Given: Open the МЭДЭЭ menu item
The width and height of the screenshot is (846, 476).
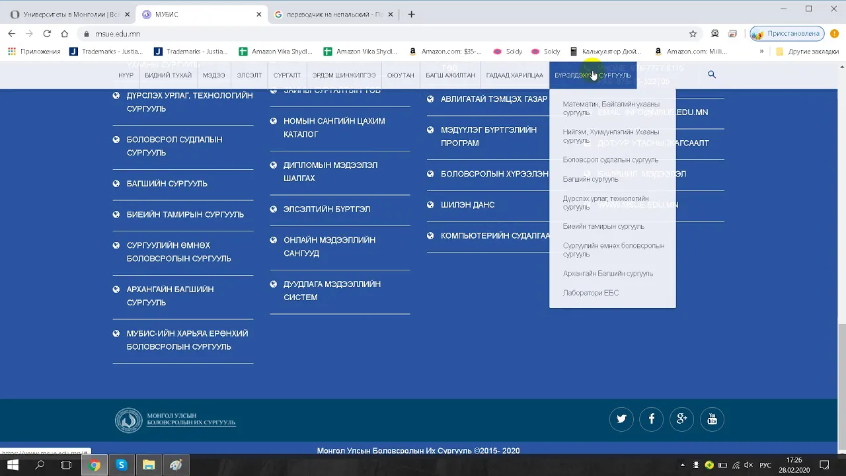Looking at the screenshot, I should (214, 75).
